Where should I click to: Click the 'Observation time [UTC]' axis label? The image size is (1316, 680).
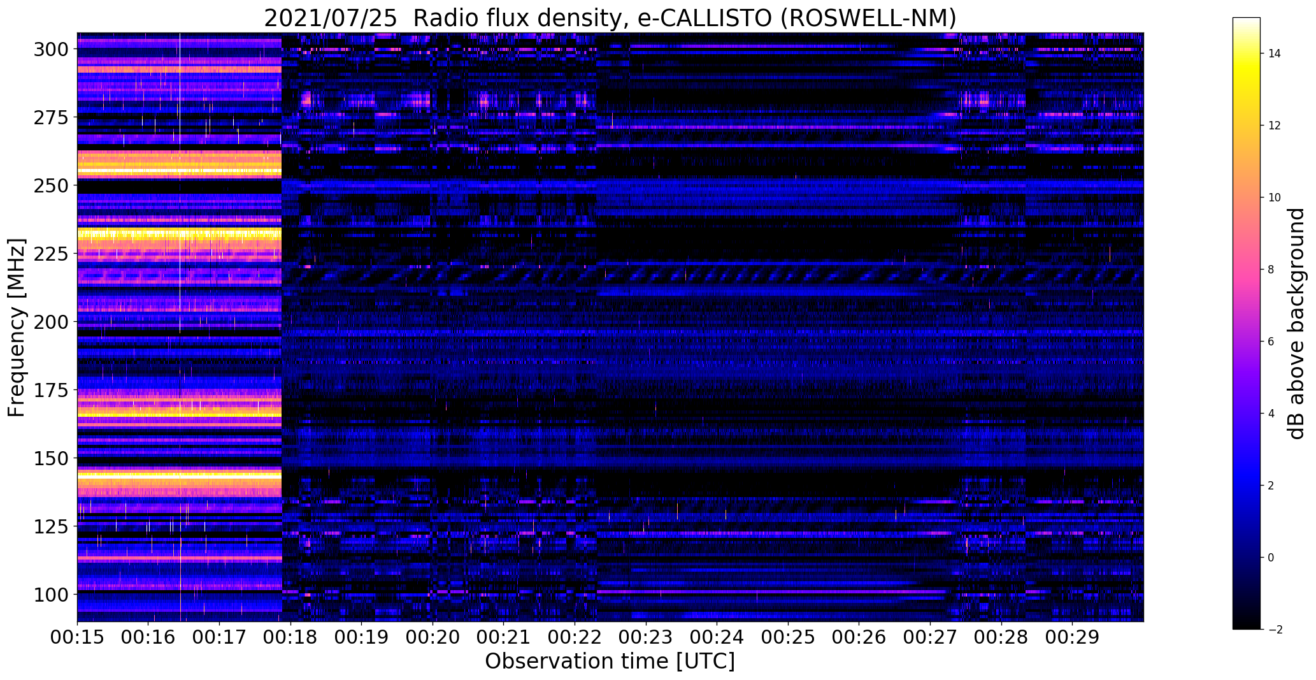coord(610,661)
